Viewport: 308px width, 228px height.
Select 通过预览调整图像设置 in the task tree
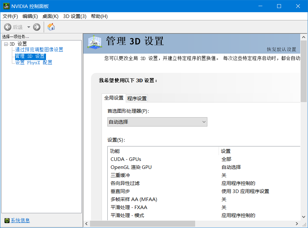coord(39,50)
